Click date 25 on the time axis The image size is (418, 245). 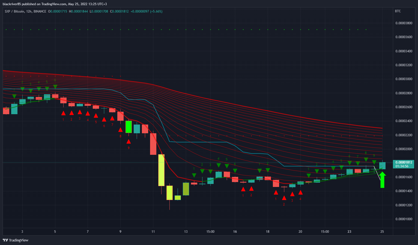point(382,232)
